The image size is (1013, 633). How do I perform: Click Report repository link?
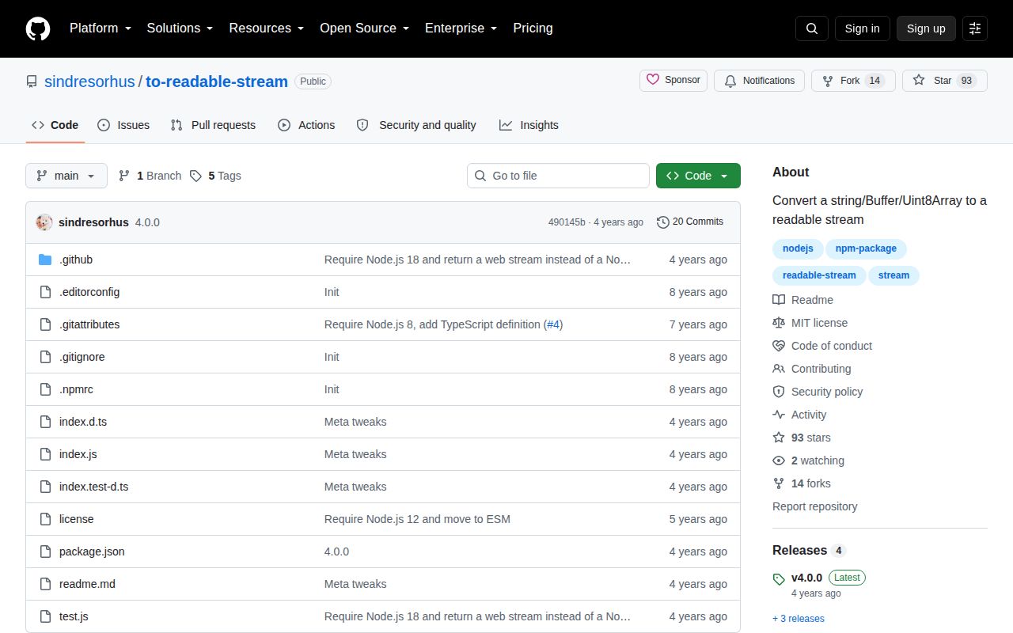(815, 506)
